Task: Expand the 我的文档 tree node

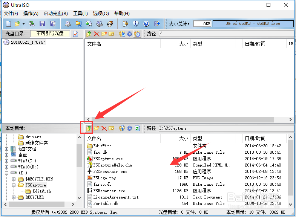Action: [7, 149]
